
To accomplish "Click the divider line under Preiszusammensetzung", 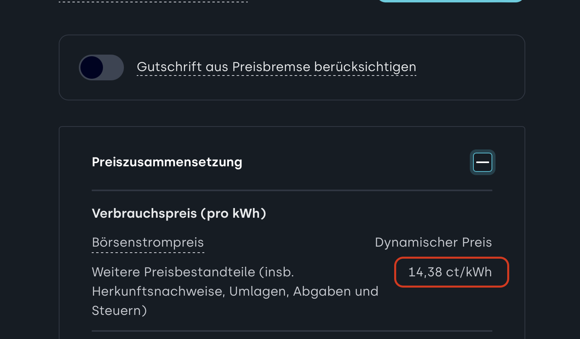I will 292,190.
